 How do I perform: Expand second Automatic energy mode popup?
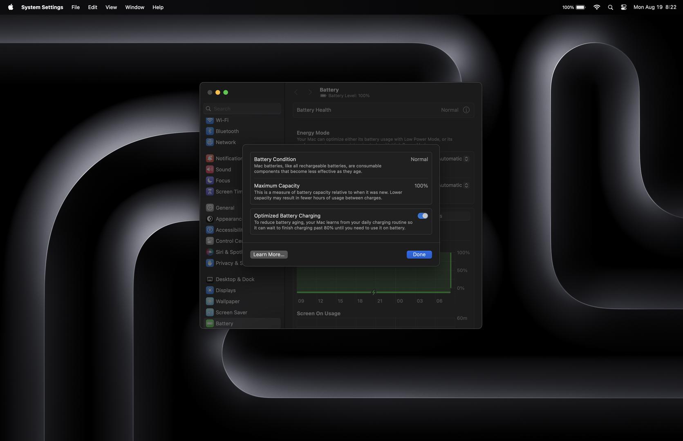[454, 185]
